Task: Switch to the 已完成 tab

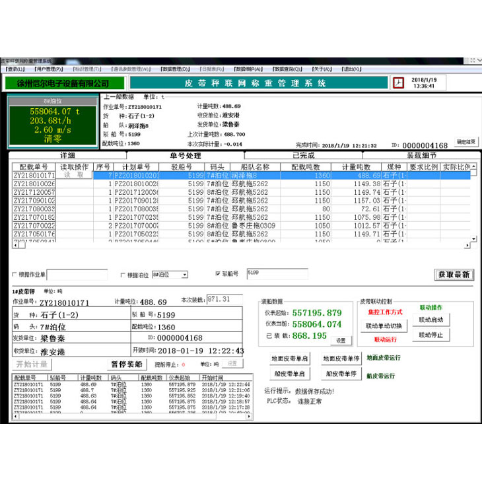Action: coord(304,155)
